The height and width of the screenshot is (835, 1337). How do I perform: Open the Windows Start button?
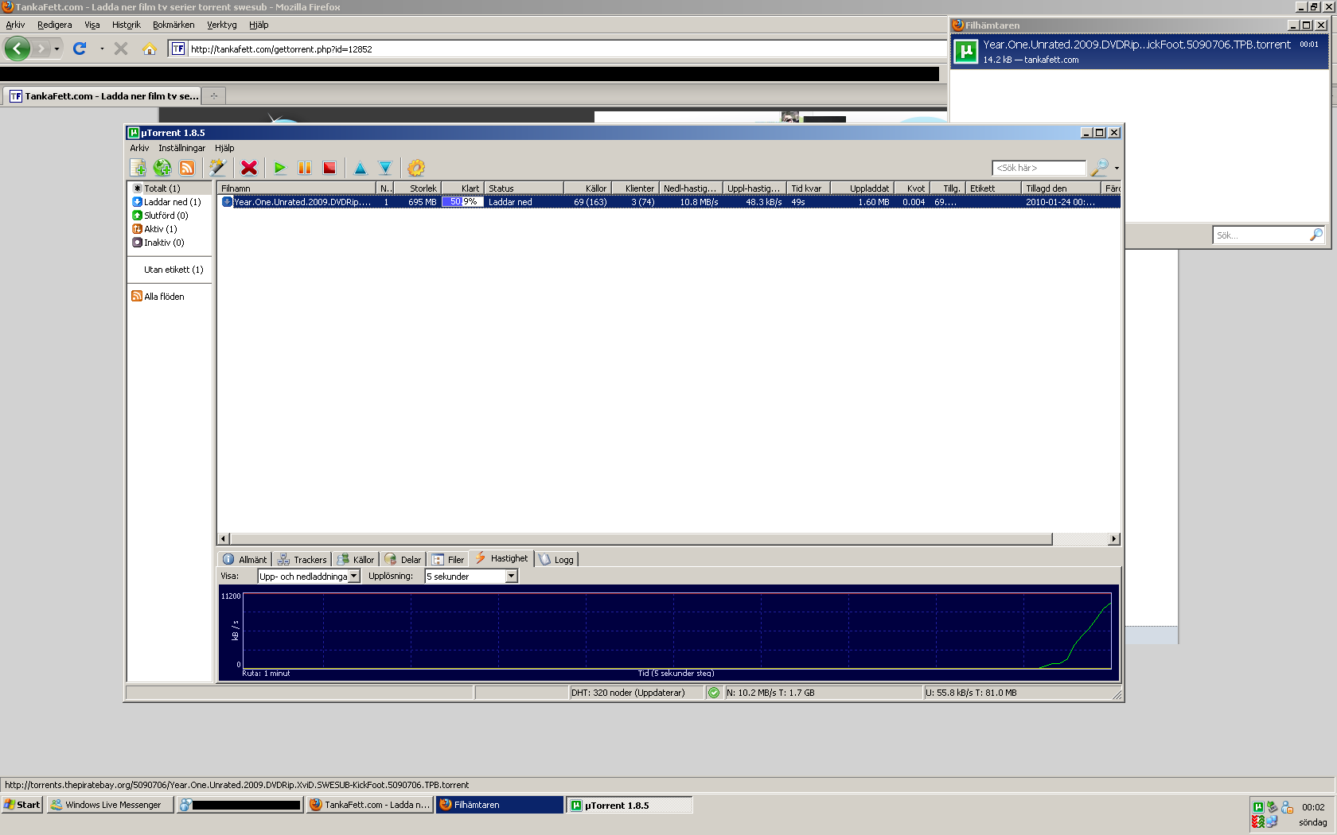coord(22,805)
